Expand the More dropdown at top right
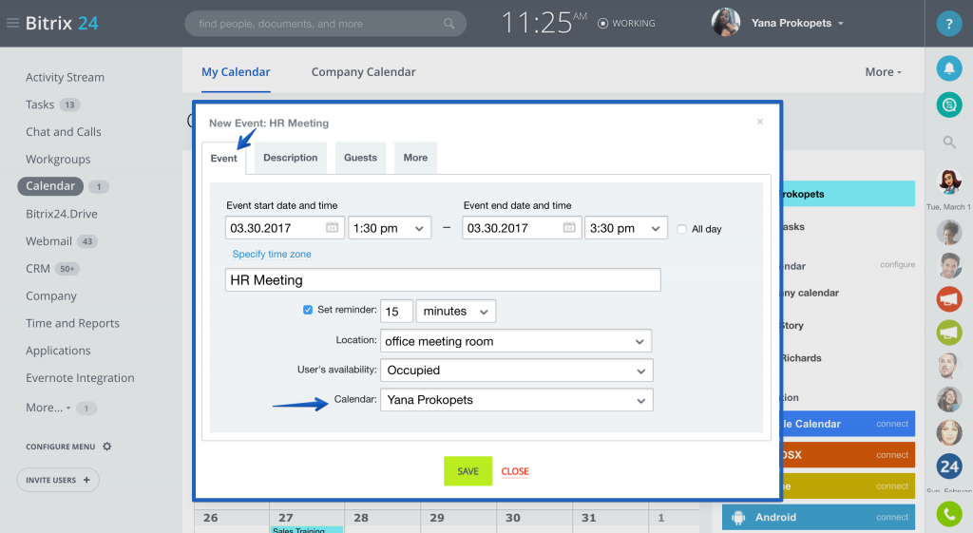The width and height of the screenshot is (973, 533). tap(883, 72)
